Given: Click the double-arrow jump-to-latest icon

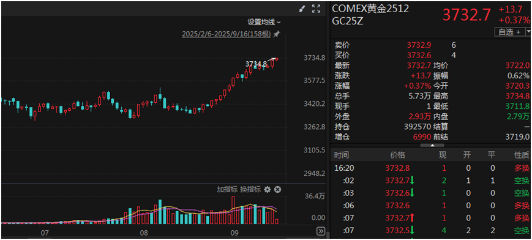Looking at the screenshot, I should [321, 231].
